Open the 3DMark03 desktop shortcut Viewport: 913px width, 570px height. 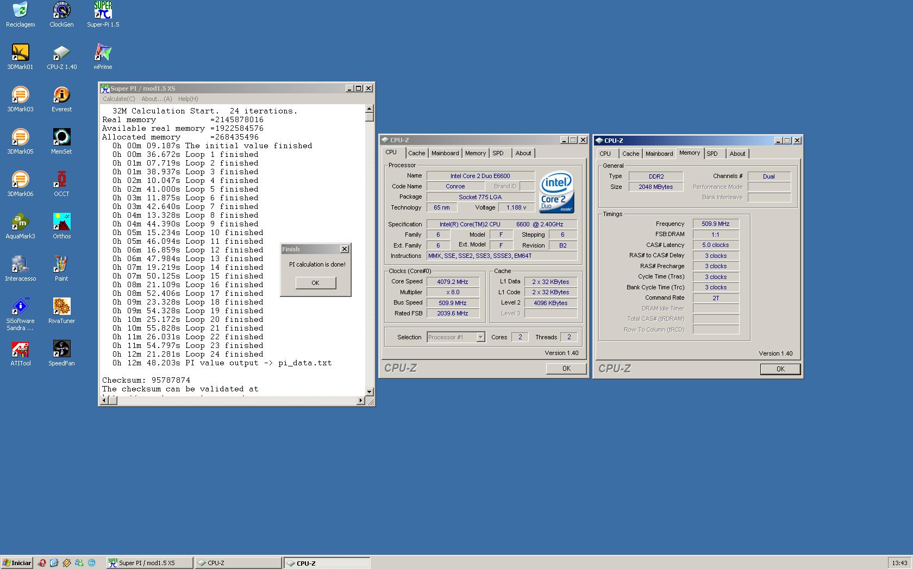pyautogui.click(x=20, y=99)
